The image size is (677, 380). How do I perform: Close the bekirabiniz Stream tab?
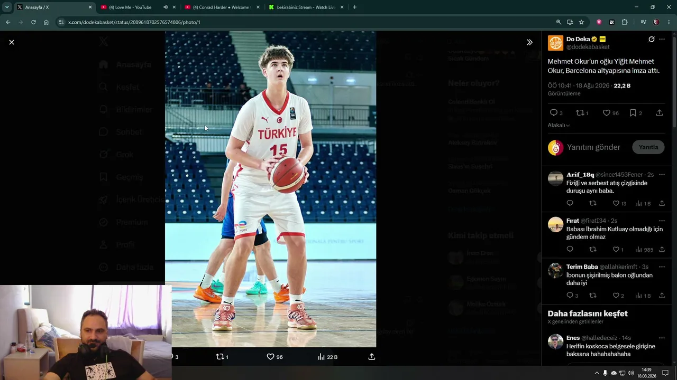click(342, 7)
